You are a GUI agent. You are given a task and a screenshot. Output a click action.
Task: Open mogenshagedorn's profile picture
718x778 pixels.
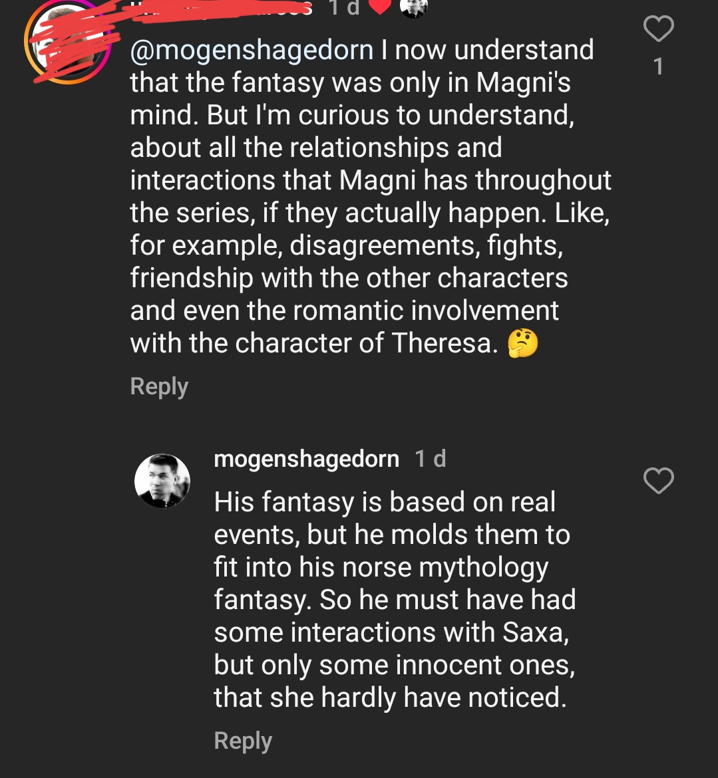point(162,481)
